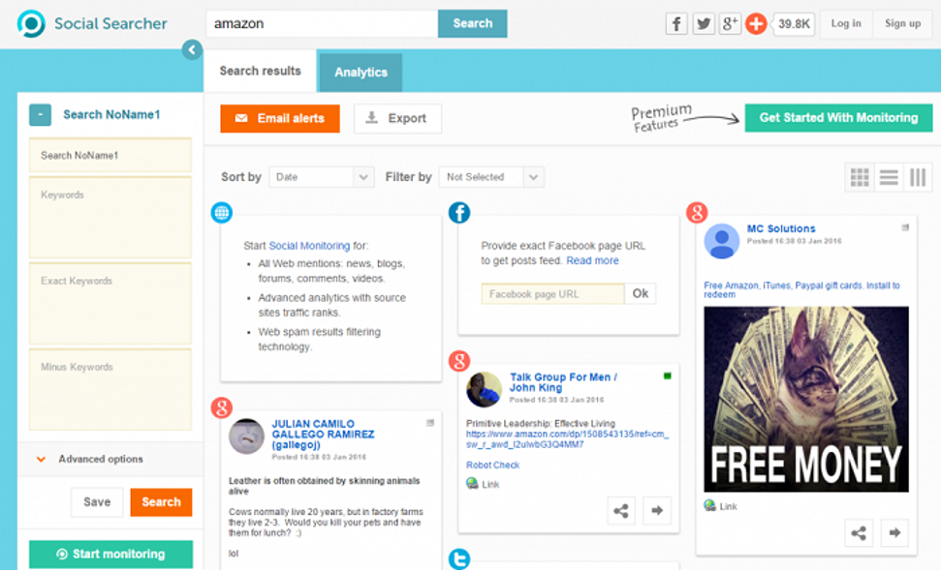Click the Social Searcher logo icon
This screenshot has height=571, width=942.
(31, 24)
